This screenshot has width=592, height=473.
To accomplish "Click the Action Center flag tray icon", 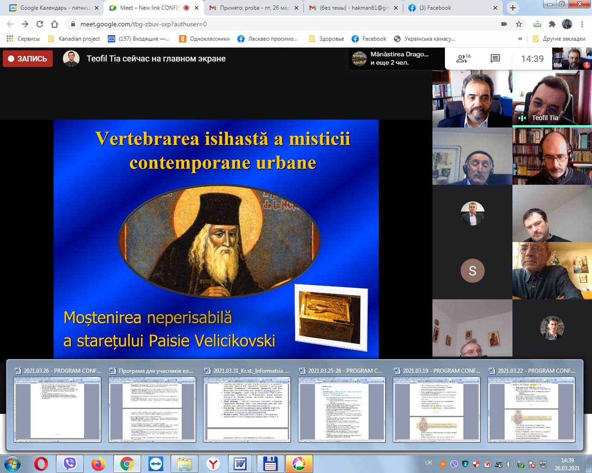I will (x=532, y=464).
